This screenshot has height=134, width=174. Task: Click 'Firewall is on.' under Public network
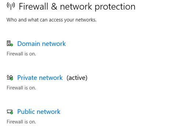[21, 122]
